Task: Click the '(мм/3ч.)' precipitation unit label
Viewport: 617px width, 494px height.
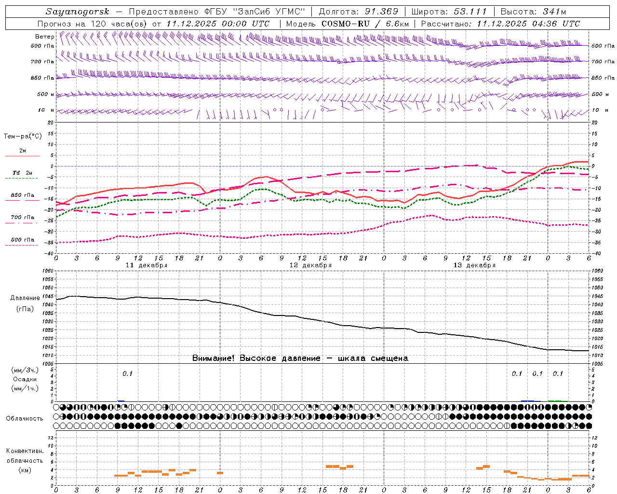Action: click(25, 370)
